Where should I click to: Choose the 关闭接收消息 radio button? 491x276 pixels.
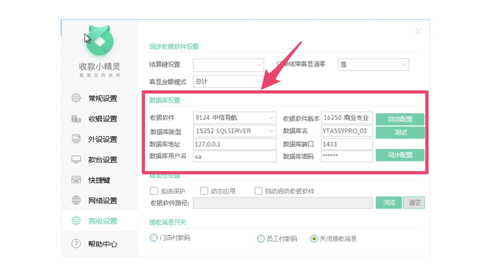[x=314, y=239]
